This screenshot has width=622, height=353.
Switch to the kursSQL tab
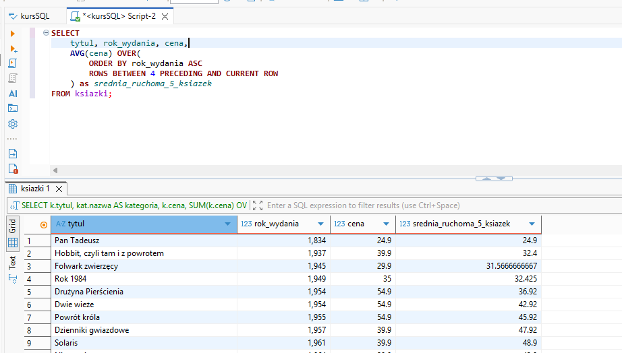pyautogui.click(x=34, y=15)
